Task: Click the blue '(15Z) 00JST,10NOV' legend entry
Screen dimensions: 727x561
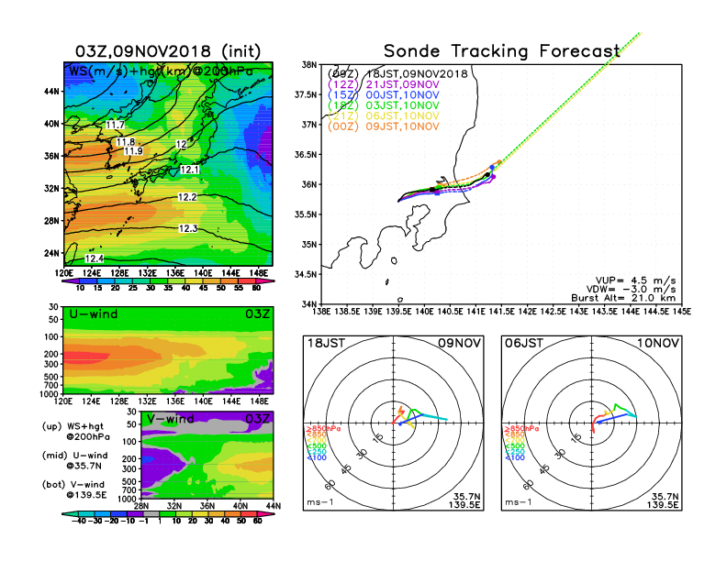Action: pyautogui.click(x=383, y=95)
